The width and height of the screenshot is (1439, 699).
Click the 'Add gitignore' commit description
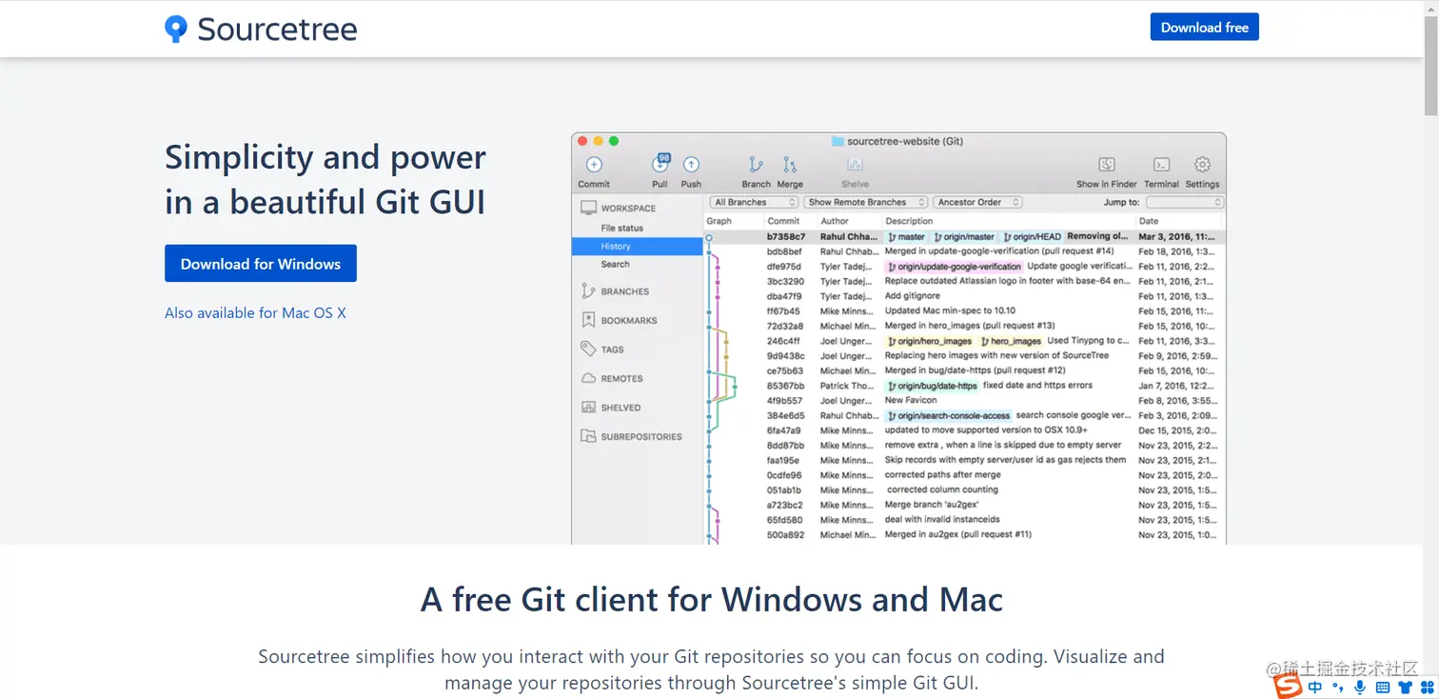click(x=912, y=296)
